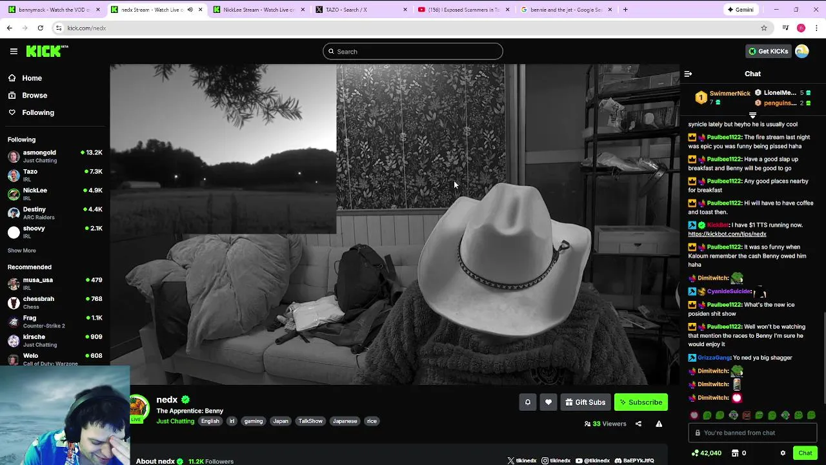Open Gemini in Chrome
The image size is (826, 465).
click(740, 10)
